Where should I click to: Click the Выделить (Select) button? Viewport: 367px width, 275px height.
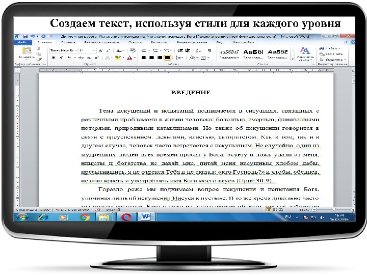pos(332,60)
